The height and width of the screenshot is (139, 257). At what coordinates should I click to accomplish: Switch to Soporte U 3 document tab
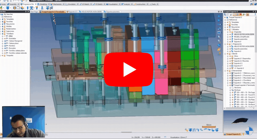click(x=72, y=12)
